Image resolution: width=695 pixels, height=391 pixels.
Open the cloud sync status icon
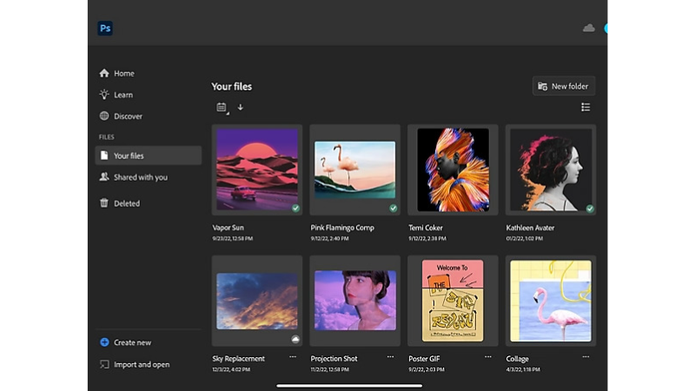pyautogui.click(x=589, y=29)
